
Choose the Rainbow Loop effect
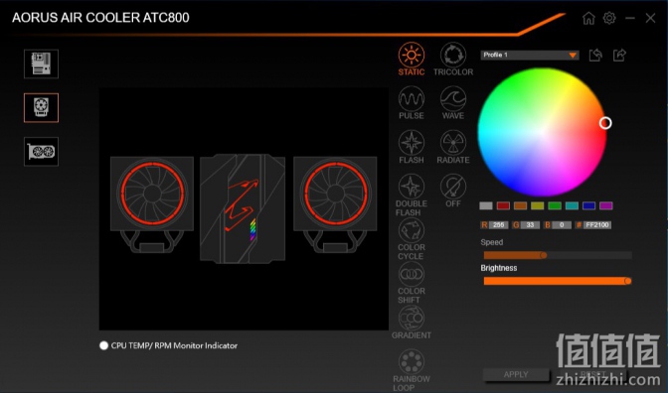tap(412, 370)
